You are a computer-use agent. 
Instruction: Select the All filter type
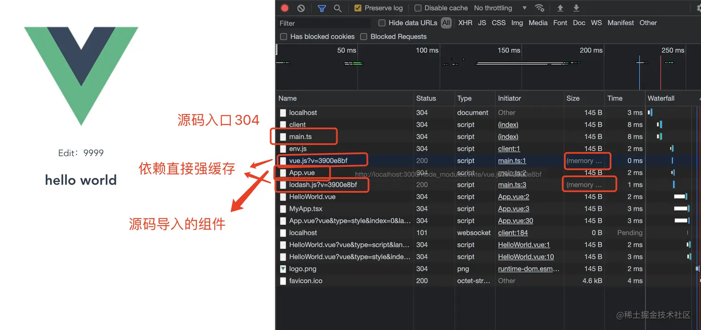[x=446, y=23]
